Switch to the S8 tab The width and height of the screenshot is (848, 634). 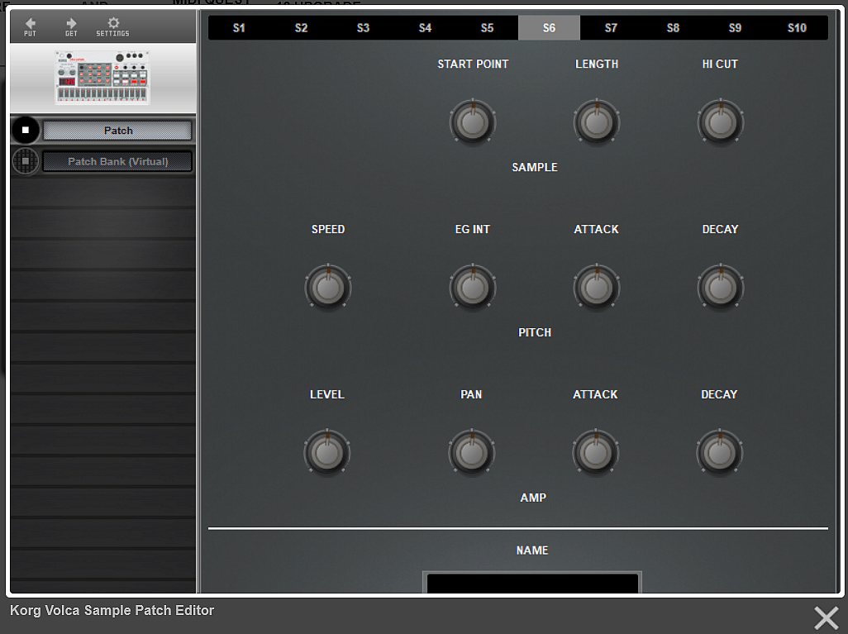[673, 27]
